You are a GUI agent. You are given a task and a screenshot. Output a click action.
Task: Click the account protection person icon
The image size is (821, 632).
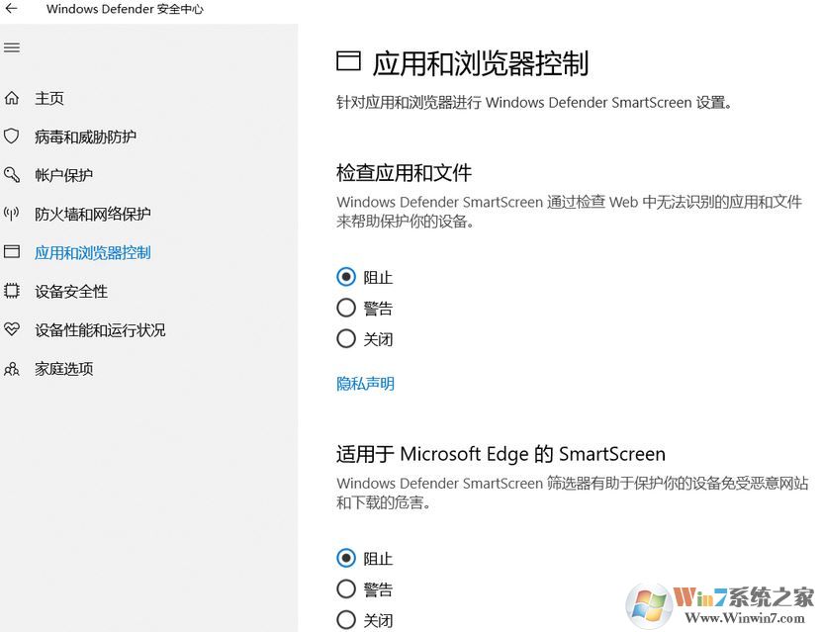(12, 174)
